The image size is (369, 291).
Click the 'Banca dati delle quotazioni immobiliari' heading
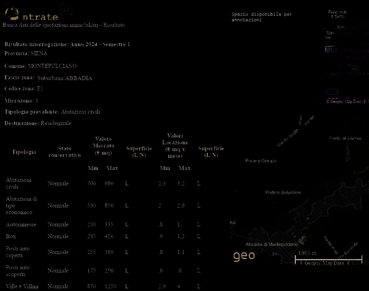[64, 25]
